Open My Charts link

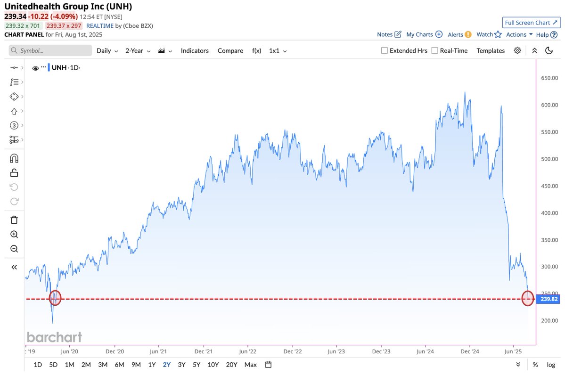(x=424, y=34)
